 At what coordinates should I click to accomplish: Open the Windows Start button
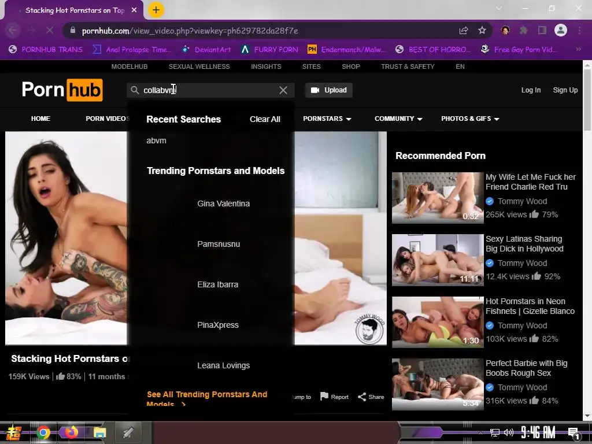(13, 432)
